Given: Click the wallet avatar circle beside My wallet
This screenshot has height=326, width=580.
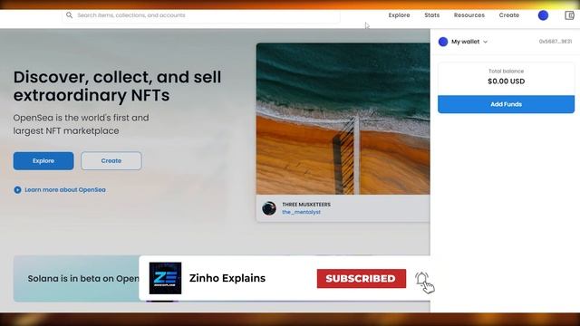Looking at the screenshot, I should (443, 42).
